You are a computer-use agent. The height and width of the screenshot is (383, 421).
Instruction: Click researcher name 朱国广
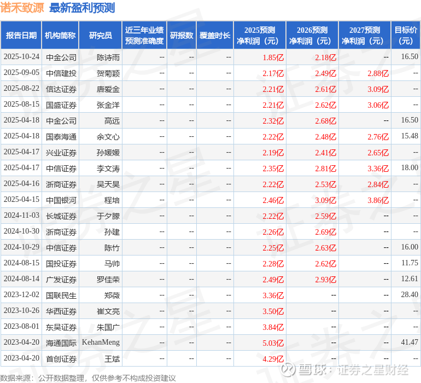coord(108,327)
